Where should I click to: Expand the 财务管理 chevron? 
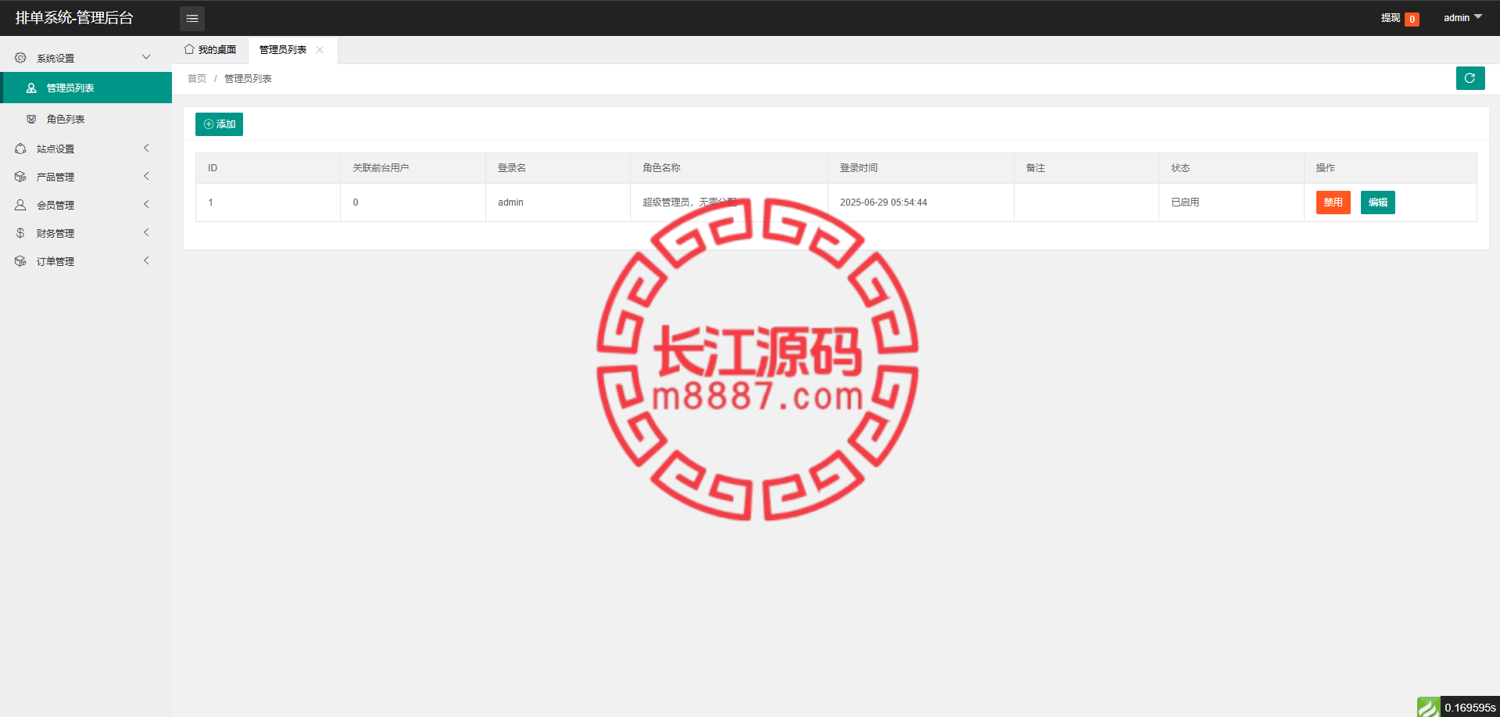[x=146, y=232]
